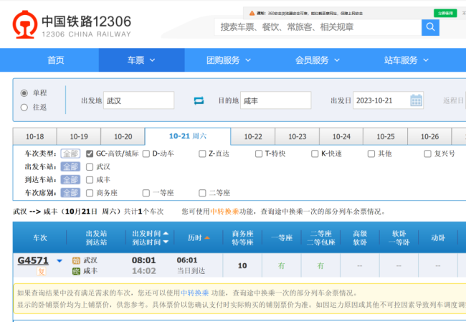Click the China Railway 12306 logo
Screen dimensions: 466x322
72,25
